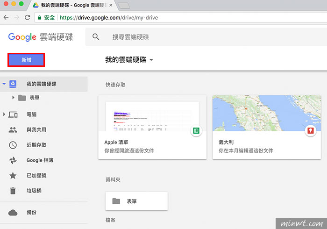This screenshot has height=229, width=327.
Task: Open Google 相簿 in the sidebar
Action: 40,160
